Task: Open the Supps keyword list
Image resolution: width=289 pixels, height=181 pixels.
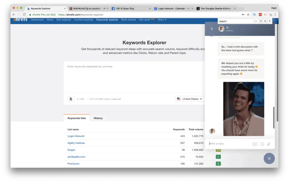Action: (71, 150)
